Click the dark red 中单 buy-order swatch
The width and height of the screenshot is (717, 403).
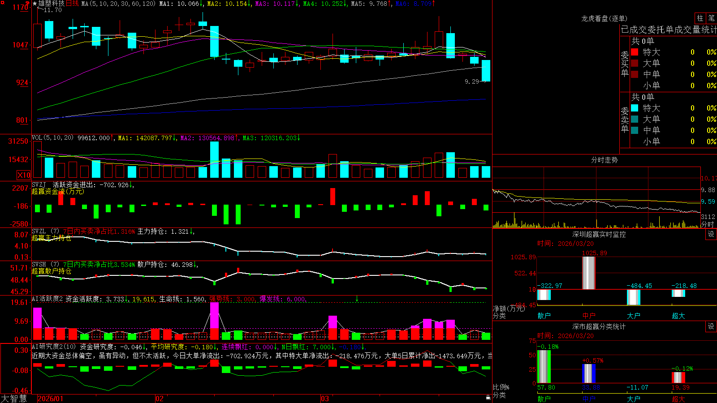point(635,74)
